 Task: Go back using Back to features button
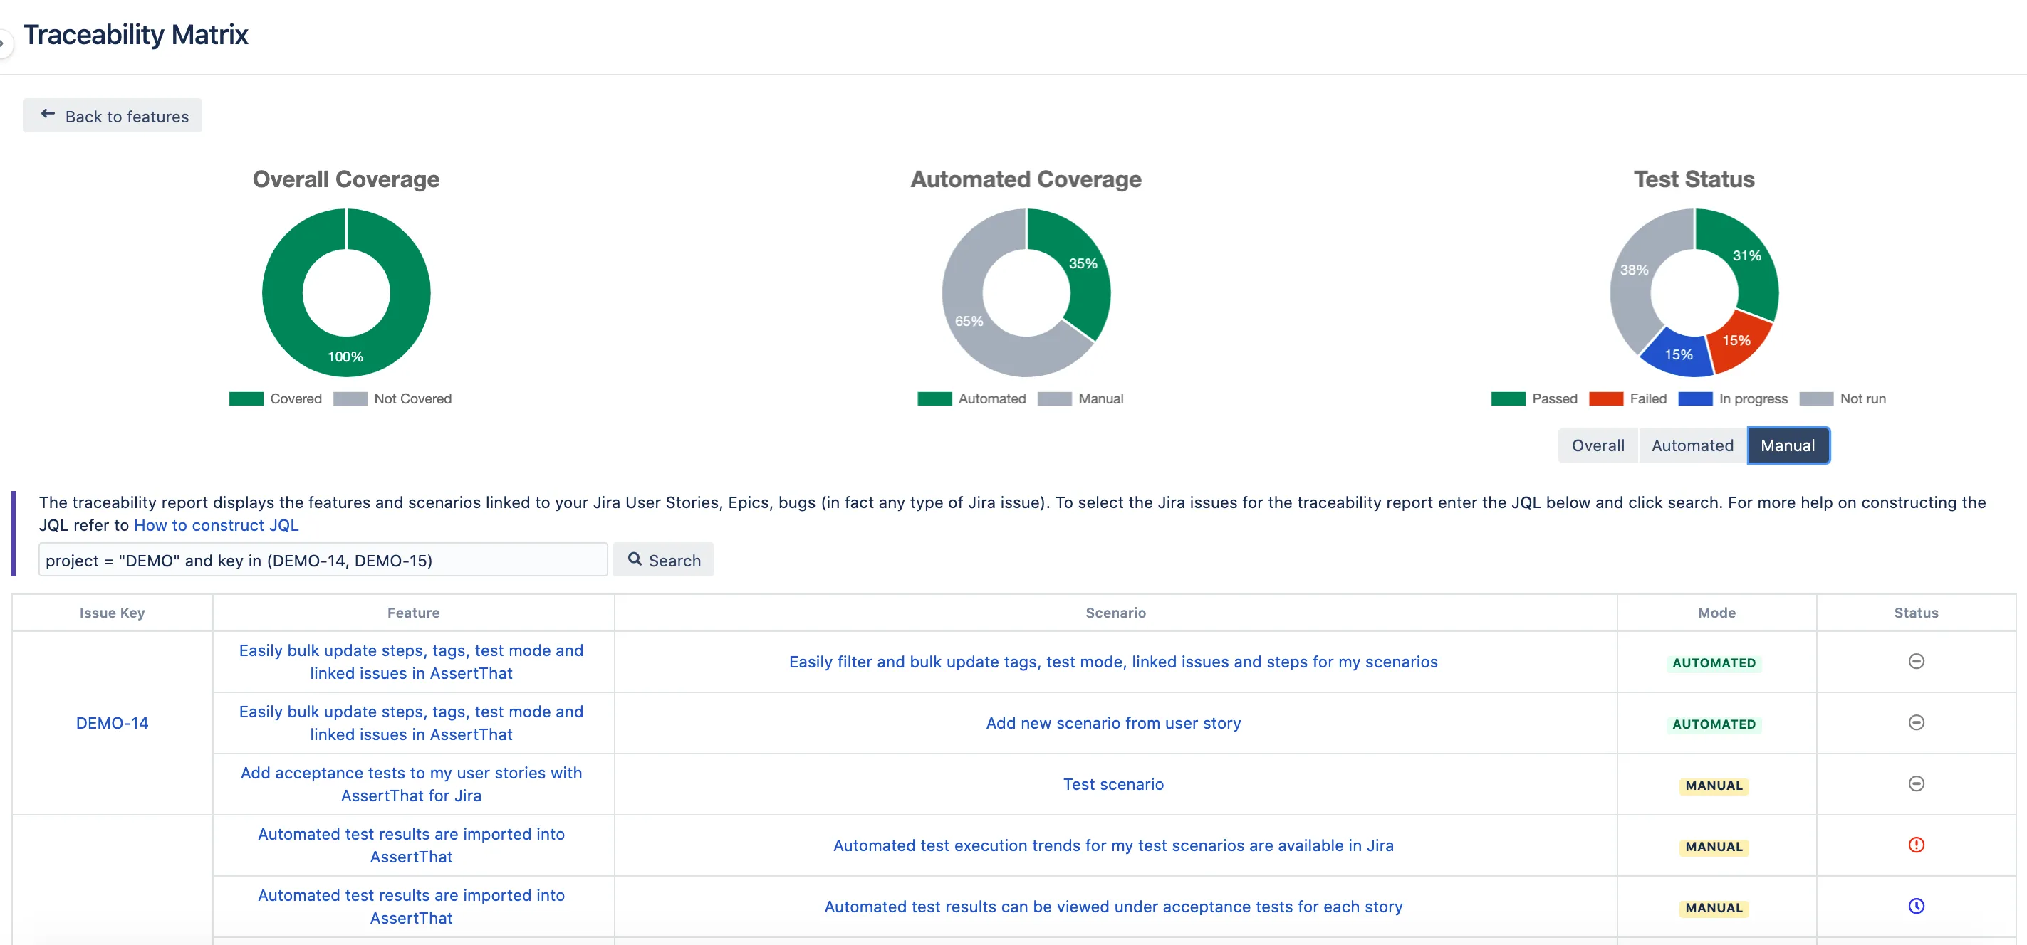(x=113, y=115)
